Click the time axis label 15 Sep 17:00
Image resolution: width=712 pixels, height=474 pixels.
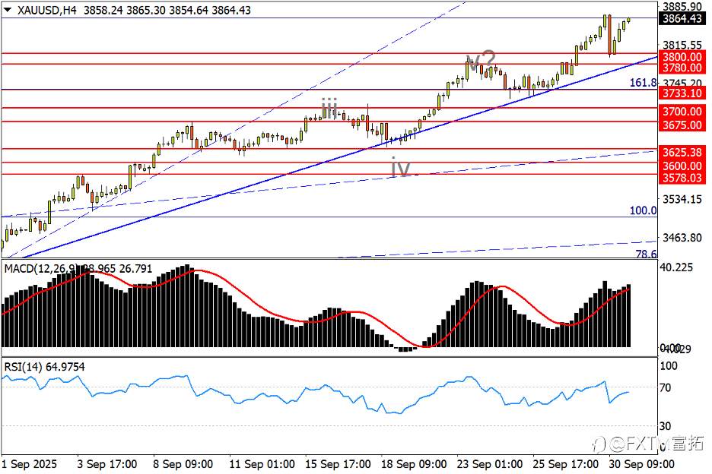click(x=338, y=464)
